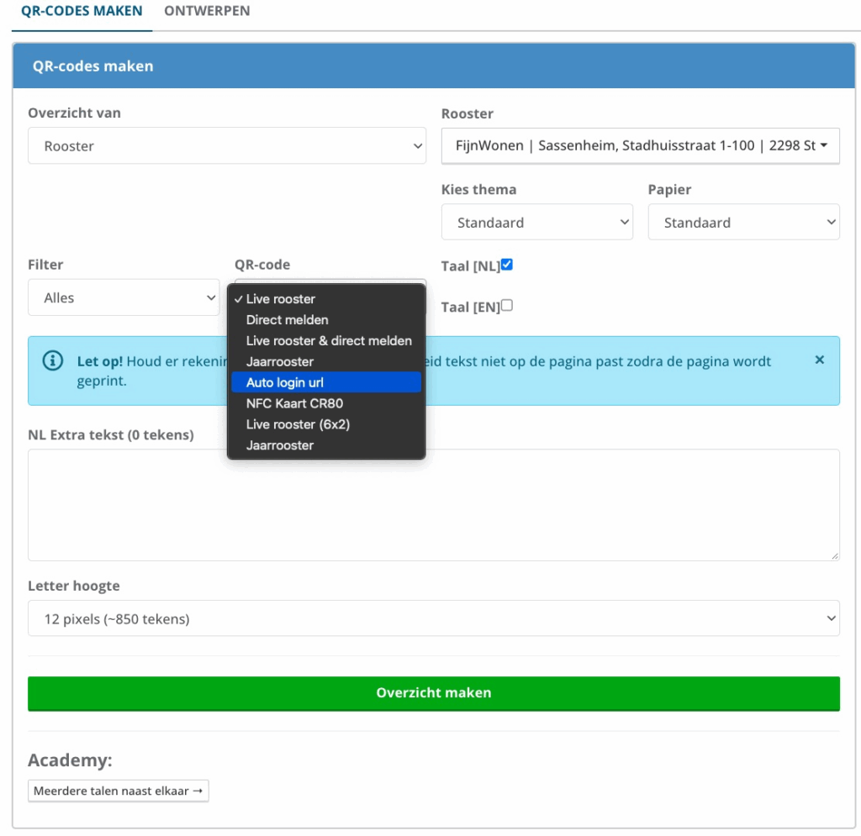This screenshot has height=836, width=861.
Task: Dismiss the Let op warning banner
Action: [x=820, y=360]
